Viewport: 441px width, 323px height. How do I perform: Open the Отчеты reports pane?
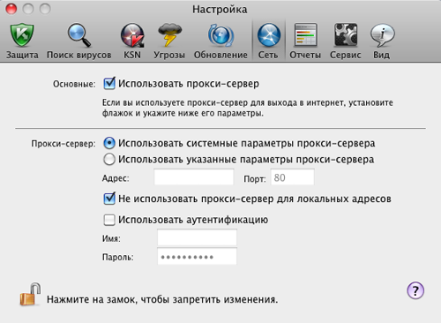tap(305, 41)
